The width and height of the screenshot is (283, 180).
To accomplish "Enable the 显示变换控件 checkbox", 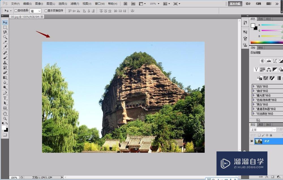I will tap(46, 11).
